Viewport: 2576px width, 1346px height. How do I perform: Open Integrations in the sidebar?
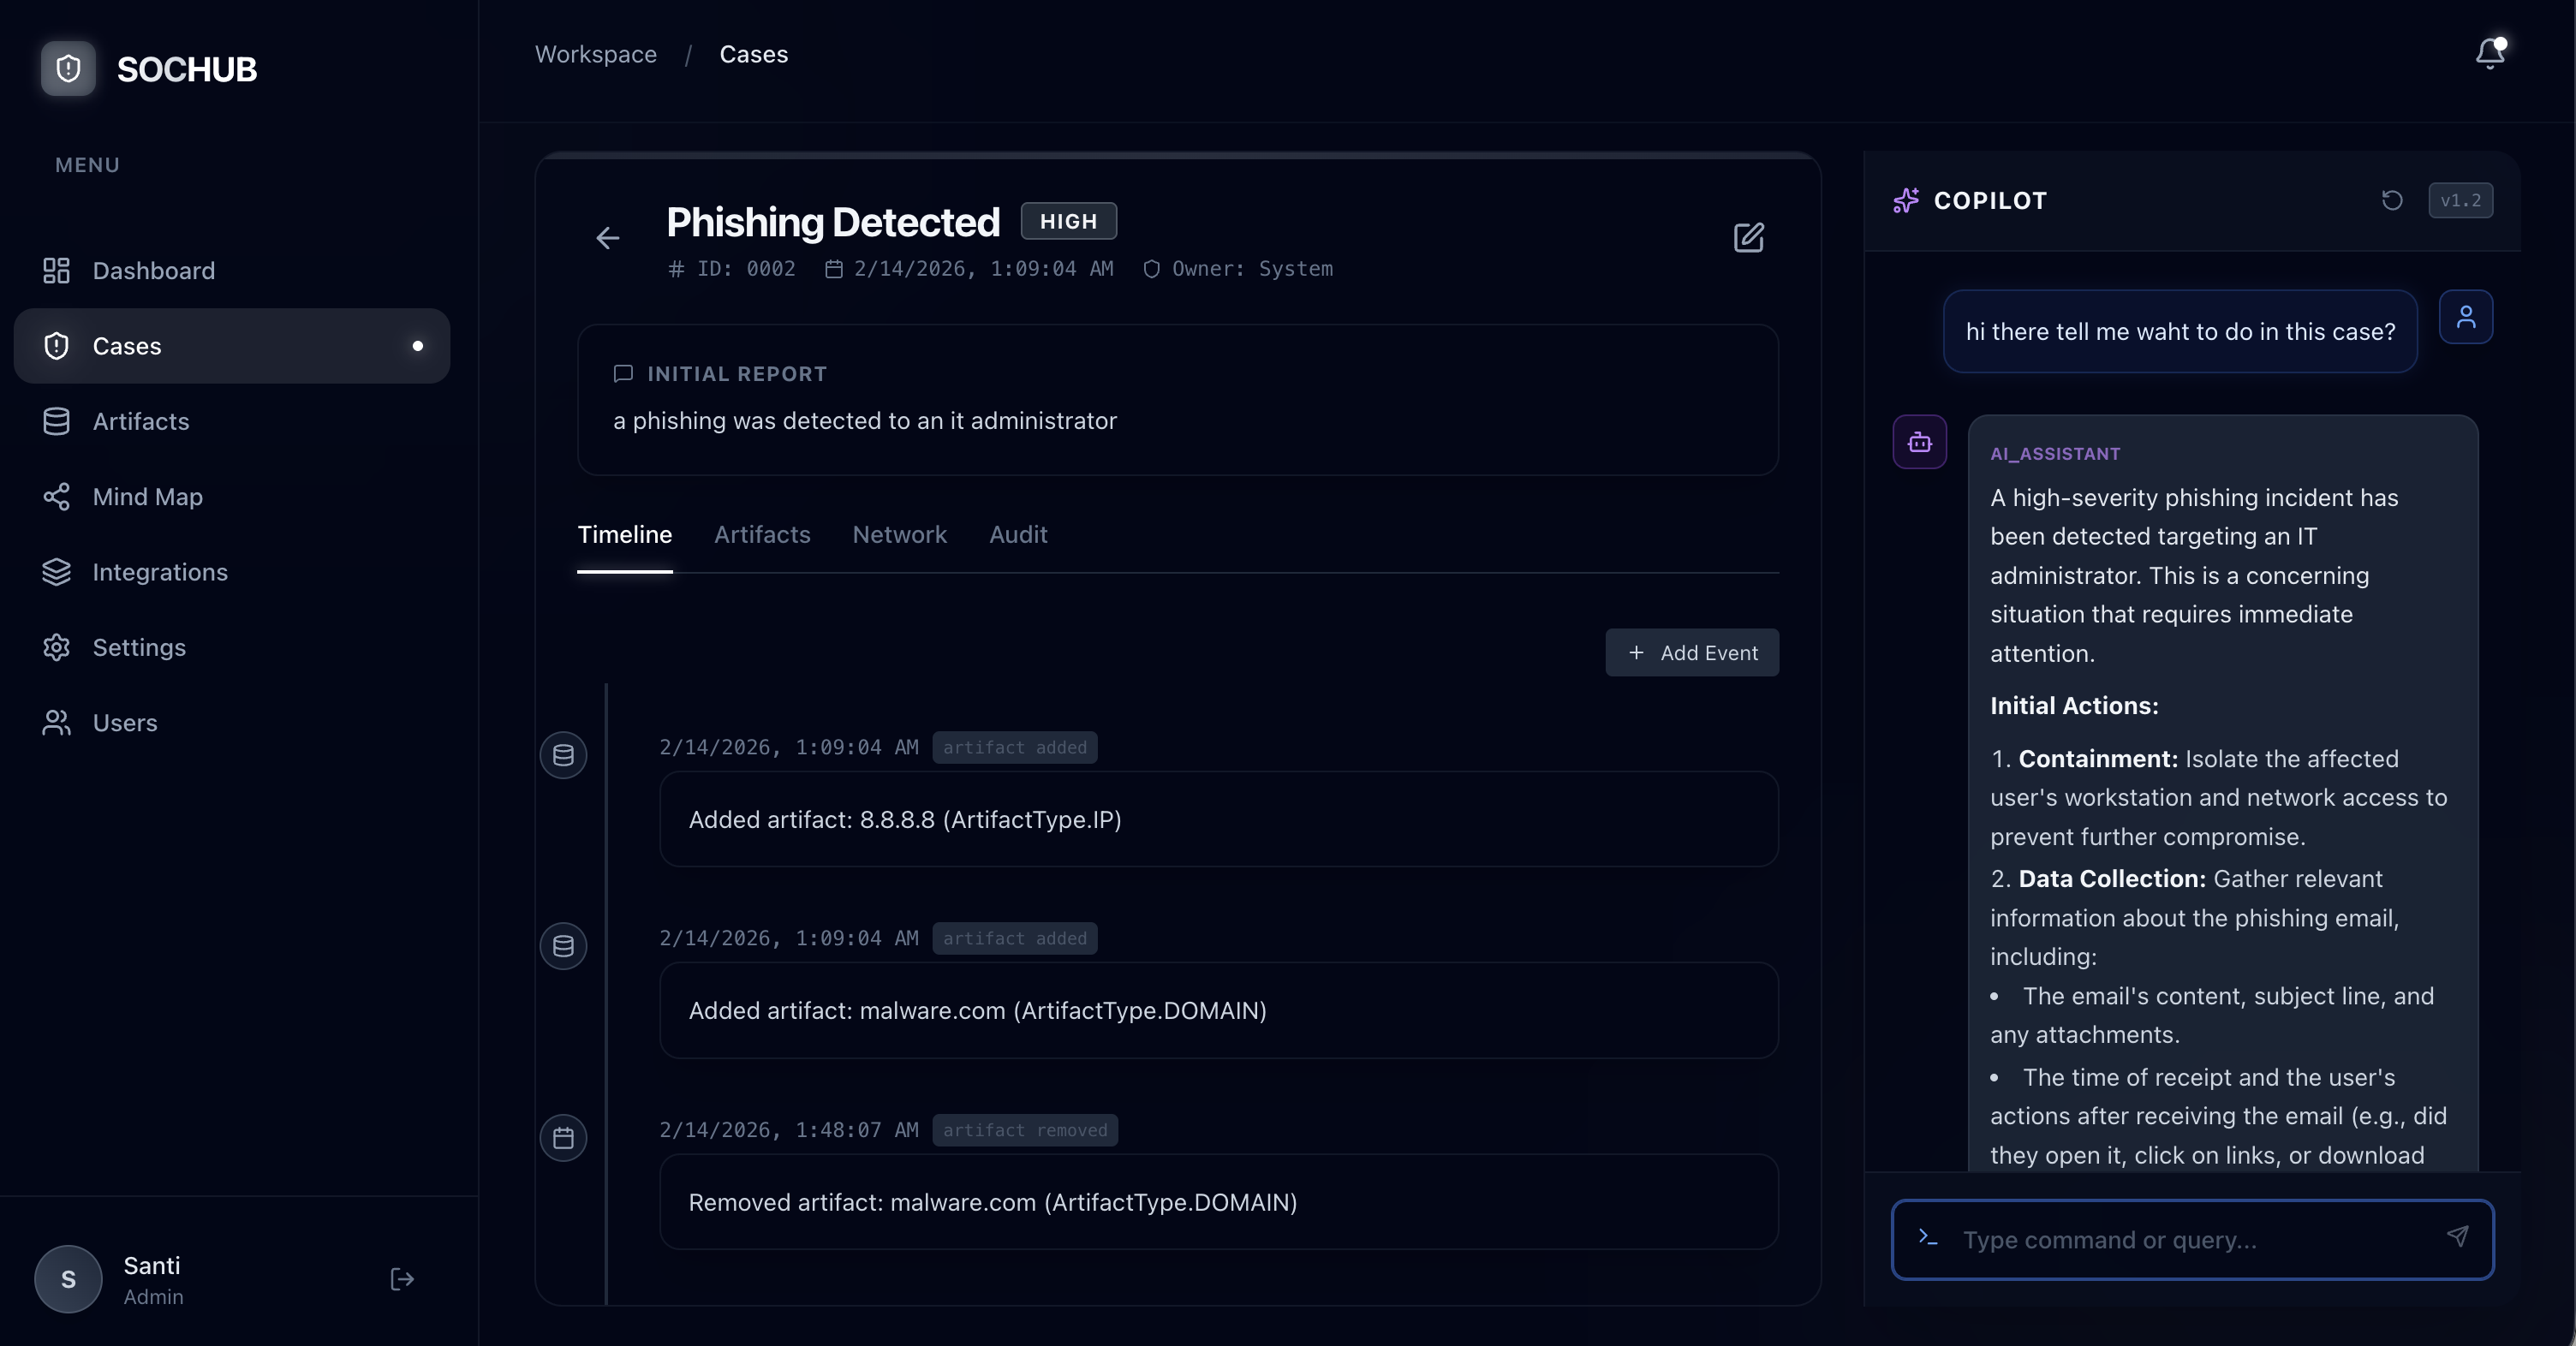pos(160,571)
